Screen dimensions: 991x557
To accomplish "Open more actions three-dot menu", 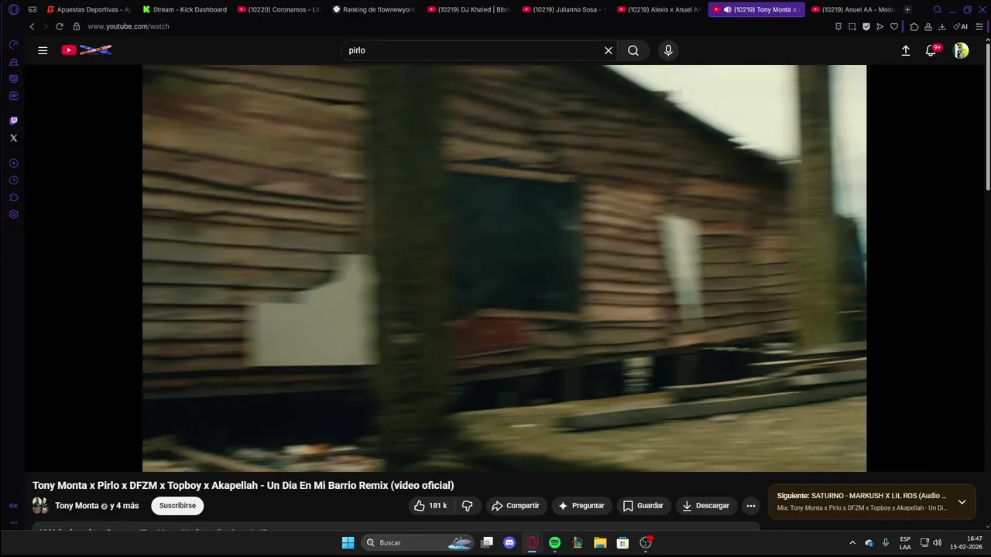I will [x=750, y=506].
